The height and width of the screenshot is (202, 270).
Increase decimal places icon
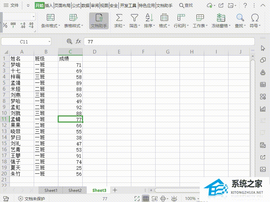pyautogui.click(x=23, y=25)
